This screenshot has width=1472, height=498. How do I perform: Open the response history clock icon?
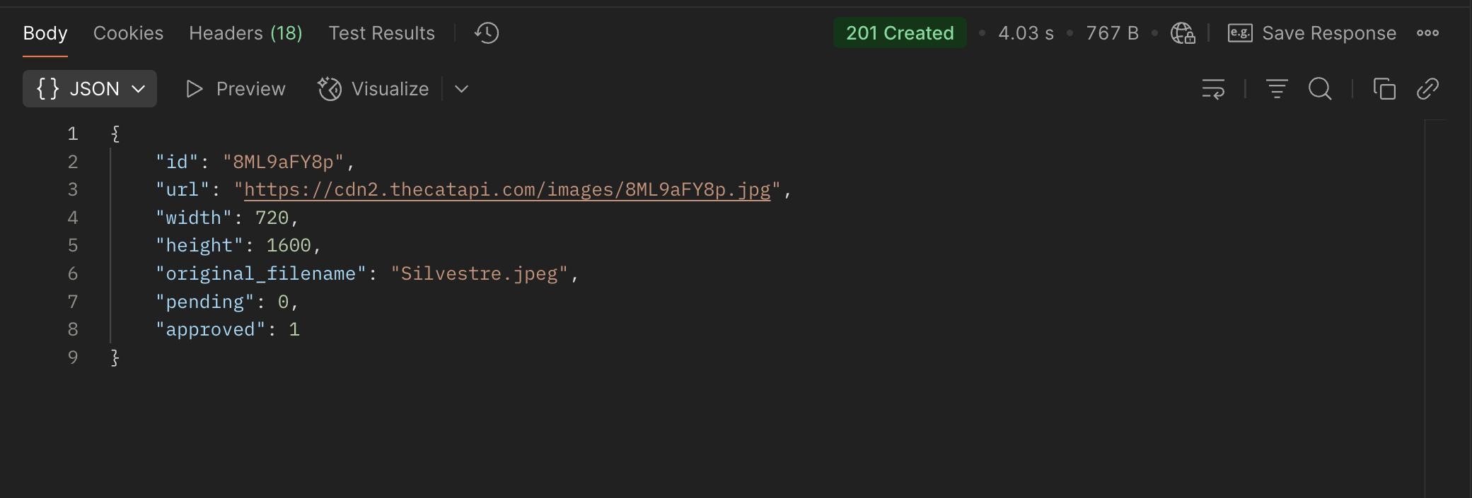click(487, 33)
